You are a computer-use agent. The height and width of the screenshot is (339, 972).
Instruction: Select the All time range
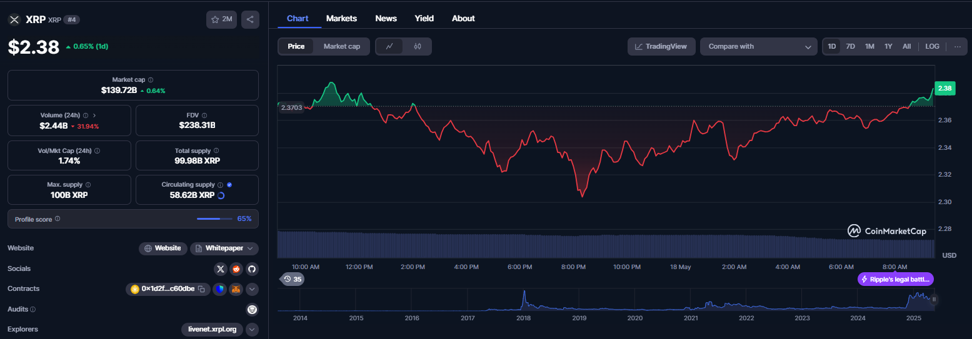tap(906, 46)
